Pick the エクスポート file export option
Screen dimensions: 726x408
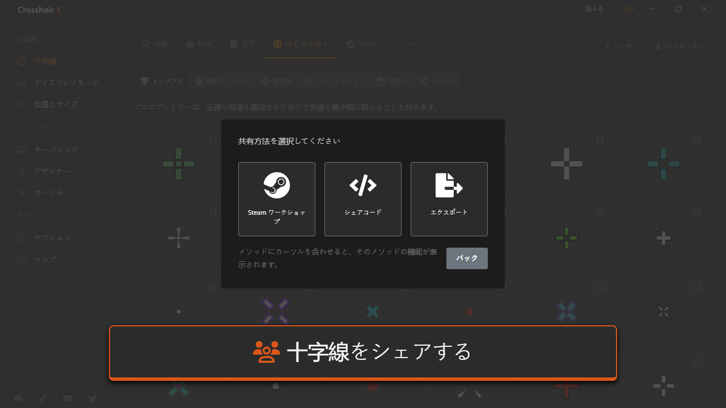(449, 199)
